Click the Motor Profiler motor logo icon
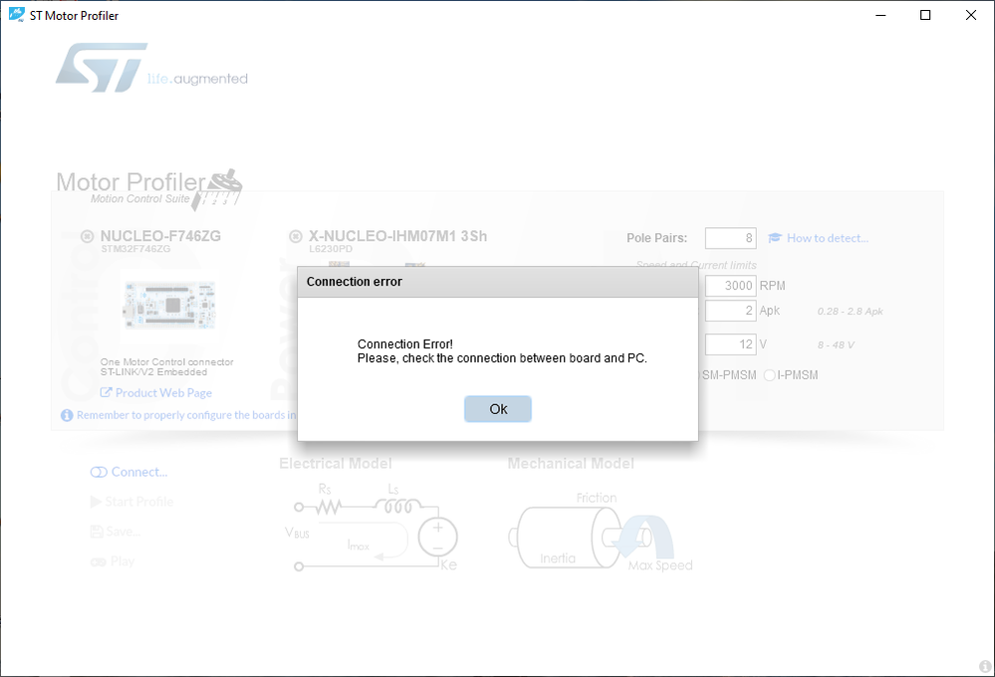This screenshot has width=995, height=677. (217, 189)
